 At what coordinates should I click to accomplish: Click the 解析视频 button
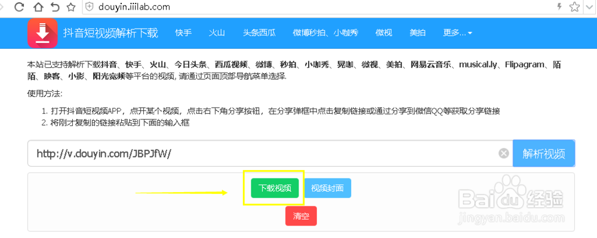pyautogui.click(x=544, y=154)
